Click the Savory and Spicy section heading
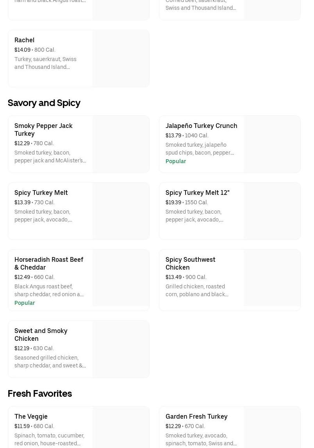The height and width of the screenshot is (448, 314). (44, 103)
